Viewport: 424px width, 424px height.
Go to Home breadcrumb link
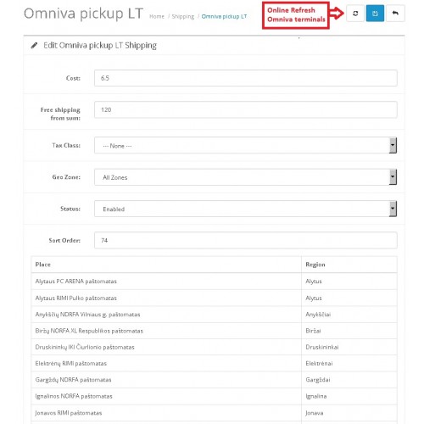point(157,16)
